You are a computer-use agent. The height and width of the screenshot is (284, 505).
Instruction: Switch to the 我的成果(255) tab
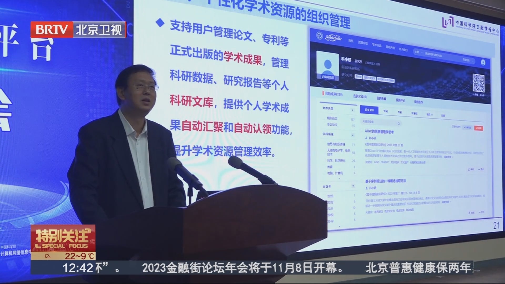point(334,94)
